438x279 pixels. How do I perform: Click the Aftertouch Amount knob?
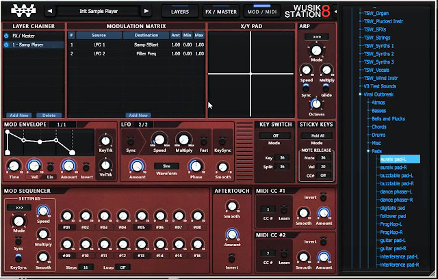click(232, 235)
